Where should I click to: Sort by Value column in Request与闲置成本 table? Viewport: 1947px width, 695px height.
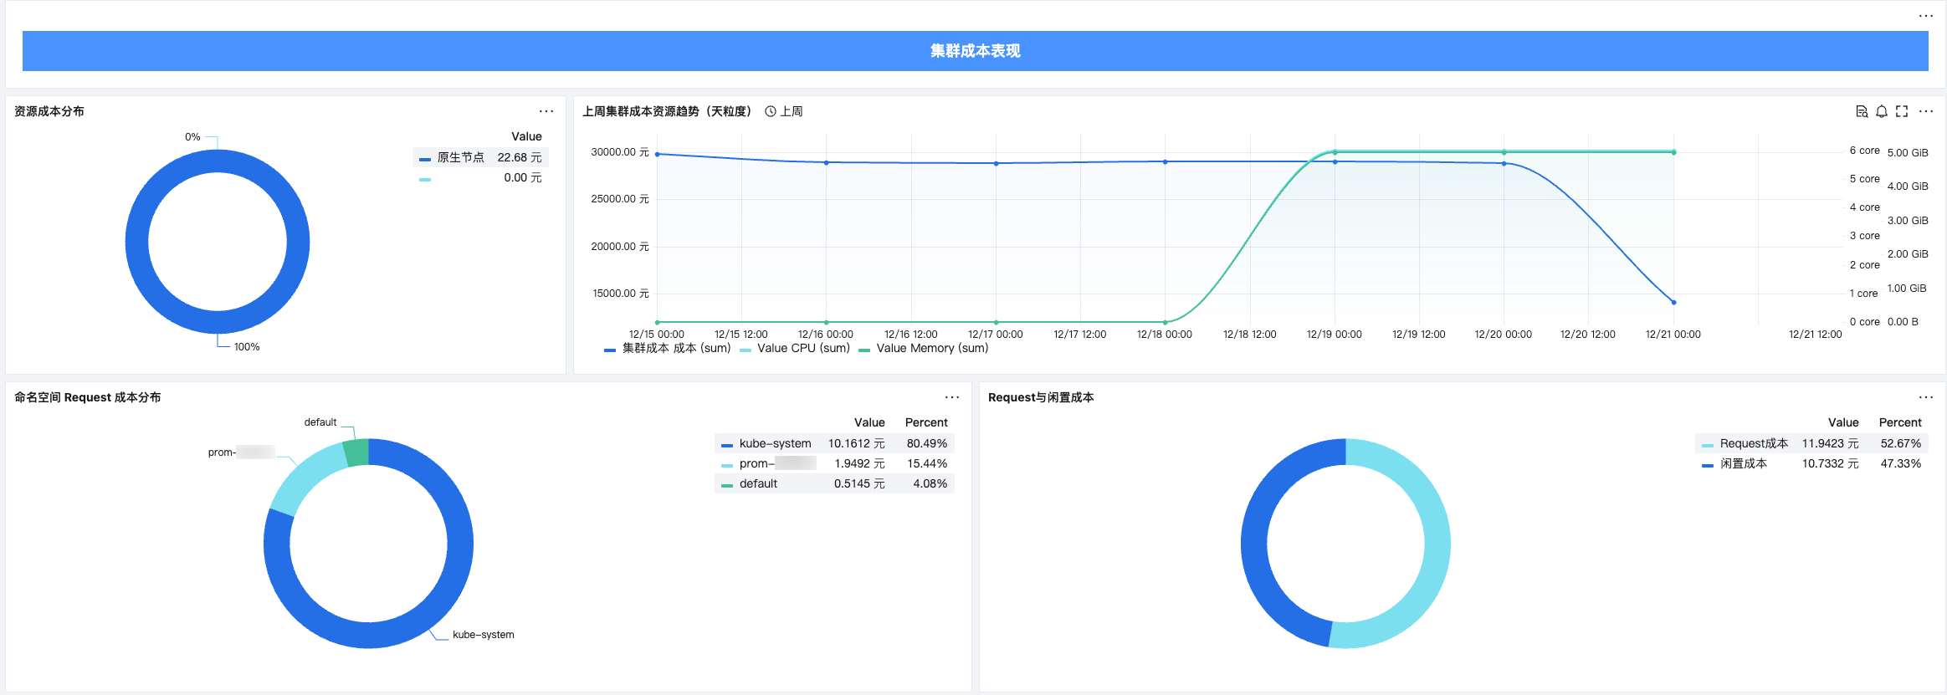click(1843, 422)
